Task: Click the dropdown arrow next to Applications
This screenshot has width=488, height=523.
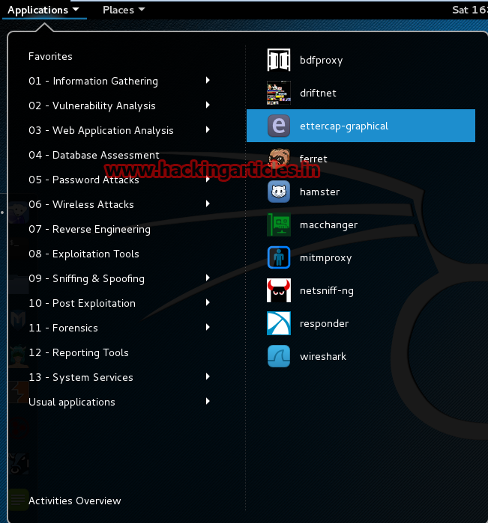Action: [x=76, y=9]
